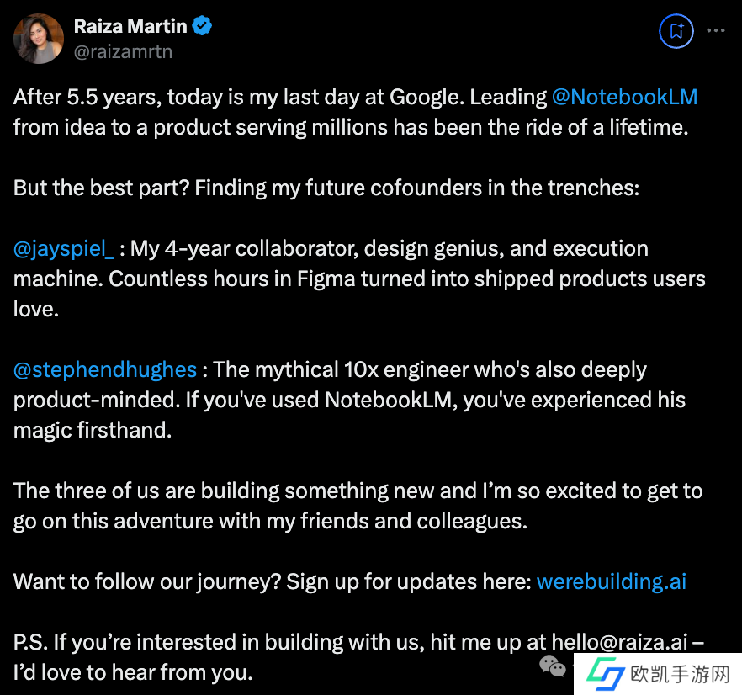Click the WeChat logo icon
This screenshot has height=695, width=742.
[x=553, y=667]
